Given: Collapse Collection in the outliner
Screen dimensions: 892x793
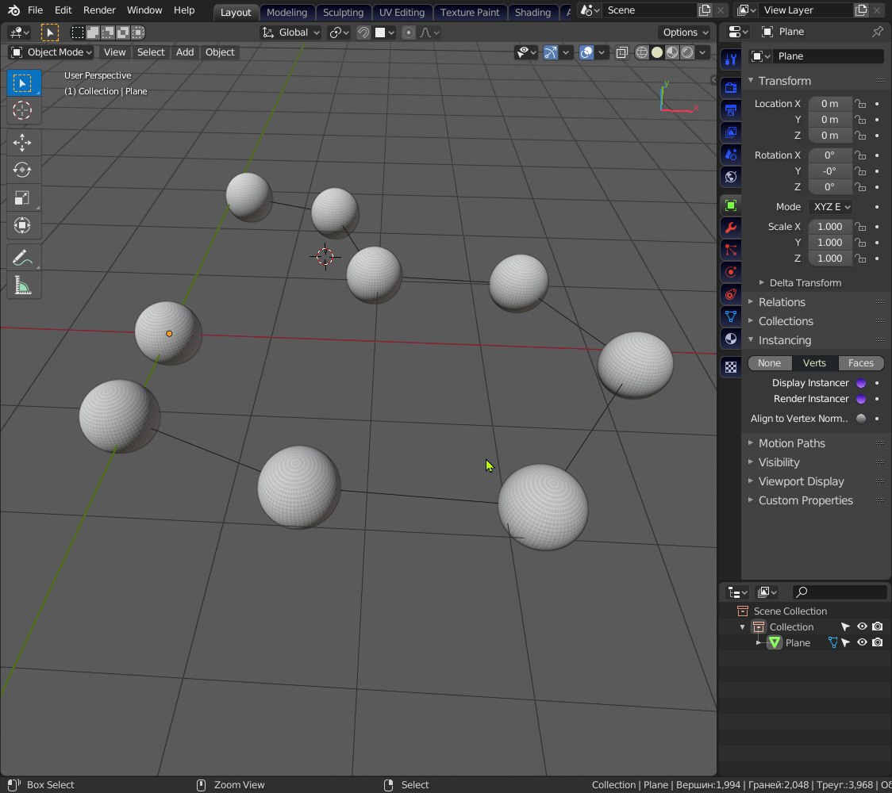Looking at the screenshot, I should coord(742,626).
